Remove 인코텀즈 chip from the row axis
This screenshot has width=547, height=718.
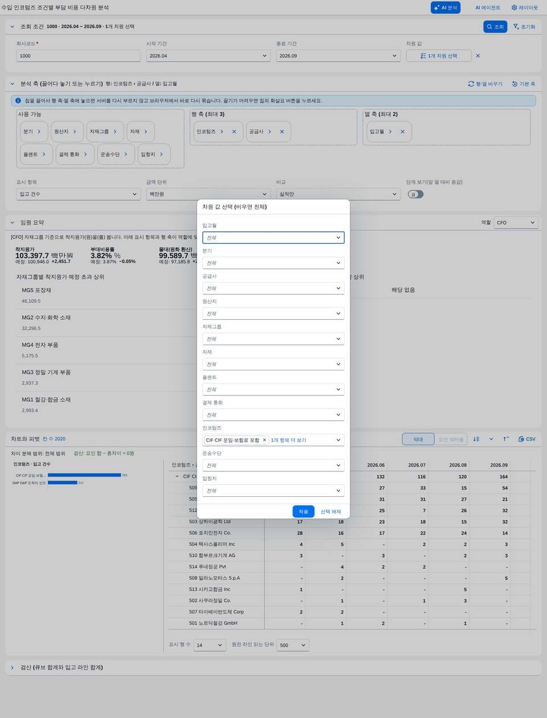click(234, 132)
